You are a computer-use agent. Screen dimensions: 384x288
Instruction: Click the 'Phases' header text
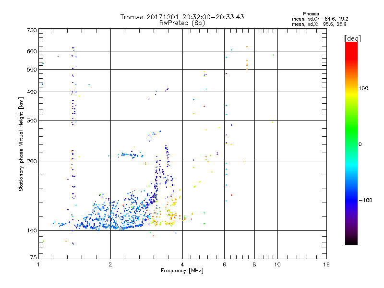click(x=311, y=14)
